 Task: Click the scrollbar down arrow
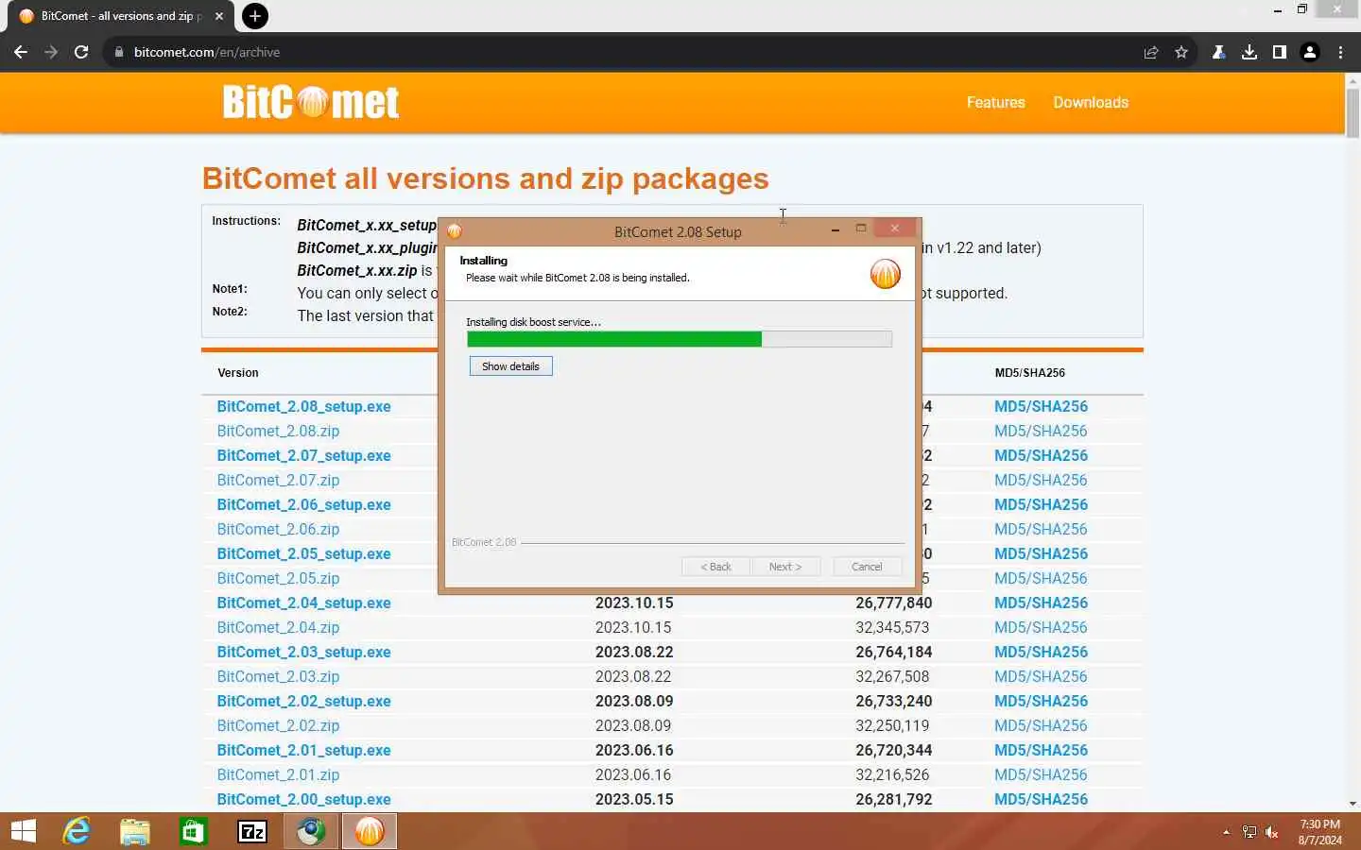tap(1352, 804)
